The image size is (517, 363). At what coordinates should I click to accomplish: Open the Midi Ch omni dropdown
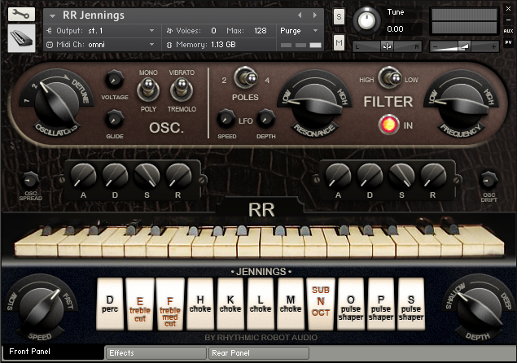[x=103, y=45]
